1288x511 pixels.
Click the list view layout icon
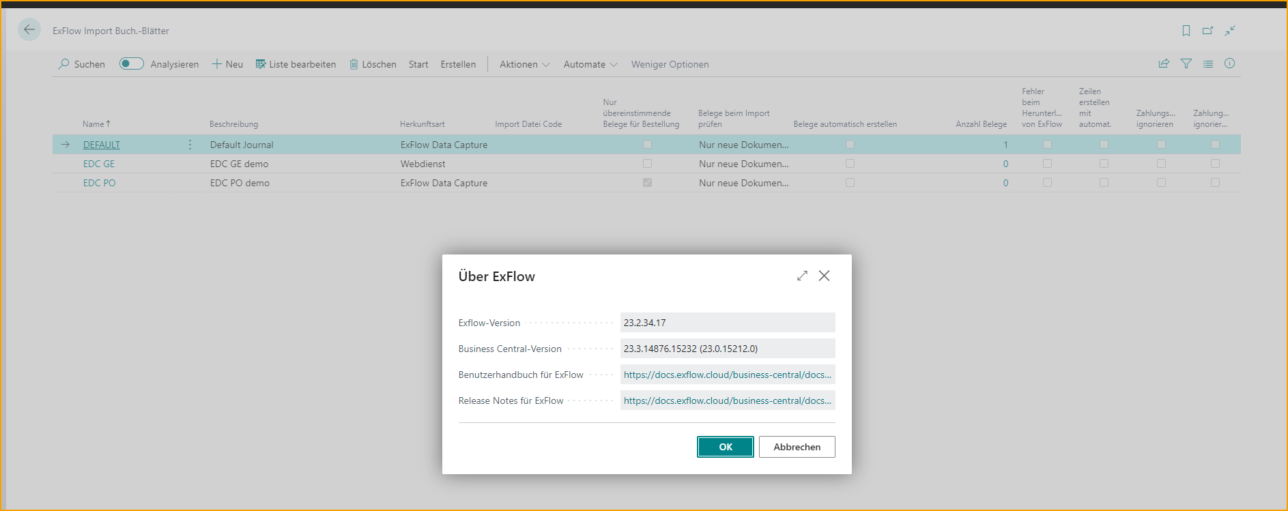(x=1208, y=63)
